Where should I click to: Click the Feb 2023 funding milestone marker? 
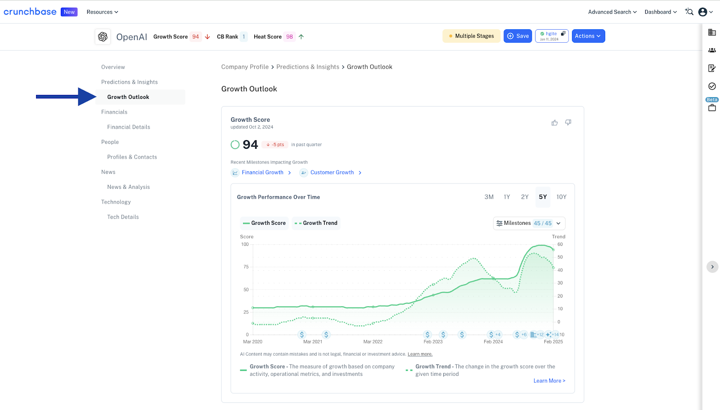click(427, 334)
